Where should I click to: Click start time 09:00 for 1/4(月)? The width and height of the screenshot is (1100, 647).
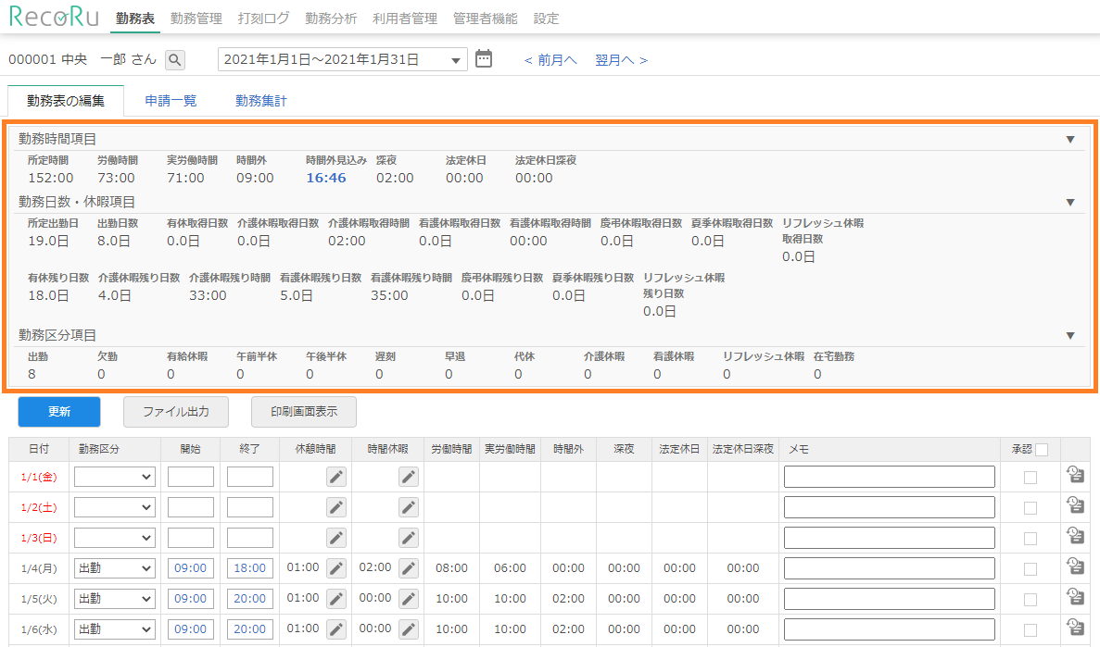[x=191, y=568]
